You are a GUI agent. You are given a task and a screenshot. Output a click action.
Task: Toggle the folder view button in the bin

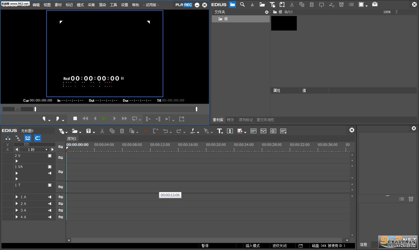click(x=232, y=4)
